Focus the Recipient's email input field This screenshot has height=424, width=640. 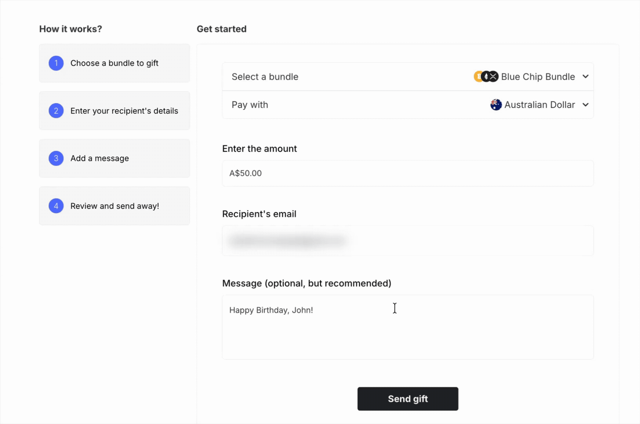coord(408,241)
